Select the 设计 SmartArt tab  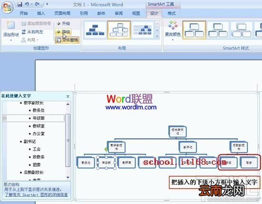[154, 13]
